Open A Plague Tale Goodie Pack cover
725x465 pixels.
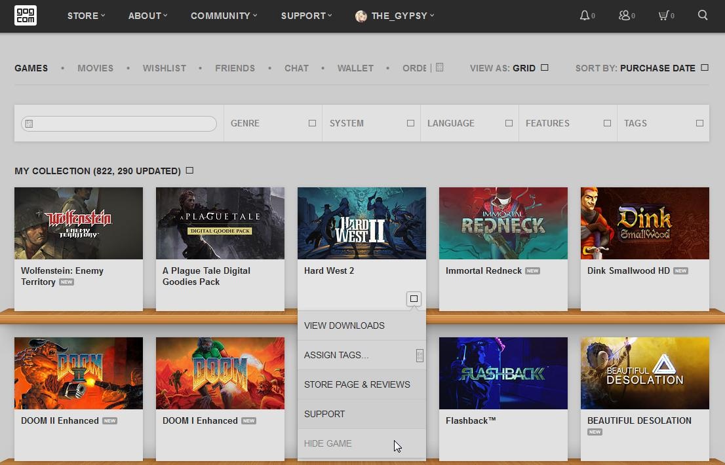coord(220,223)
